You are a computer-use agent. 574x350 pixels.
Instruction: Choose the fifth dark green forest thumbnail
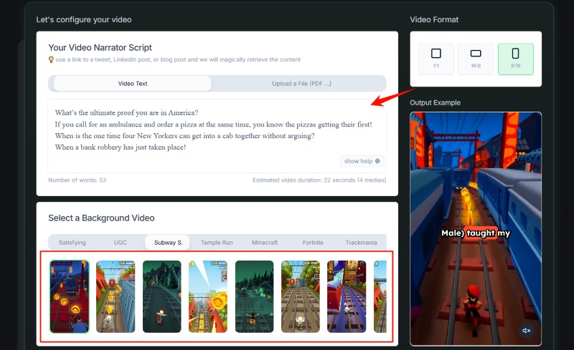click(x=254, y=296)
